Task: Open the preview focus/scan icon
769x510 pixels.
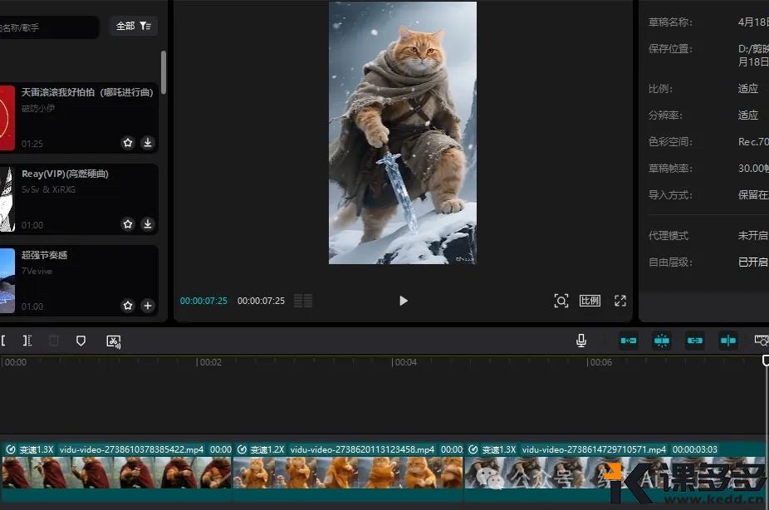Action: click(x=561, y=301)
